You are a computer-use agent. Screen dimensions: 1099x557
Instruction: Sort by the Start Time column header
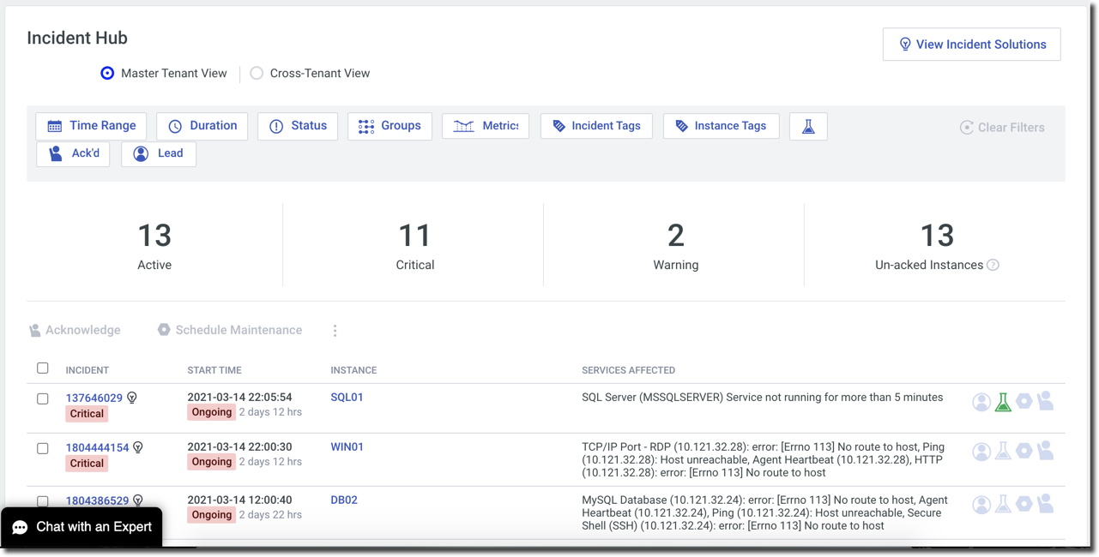(214, 370)
